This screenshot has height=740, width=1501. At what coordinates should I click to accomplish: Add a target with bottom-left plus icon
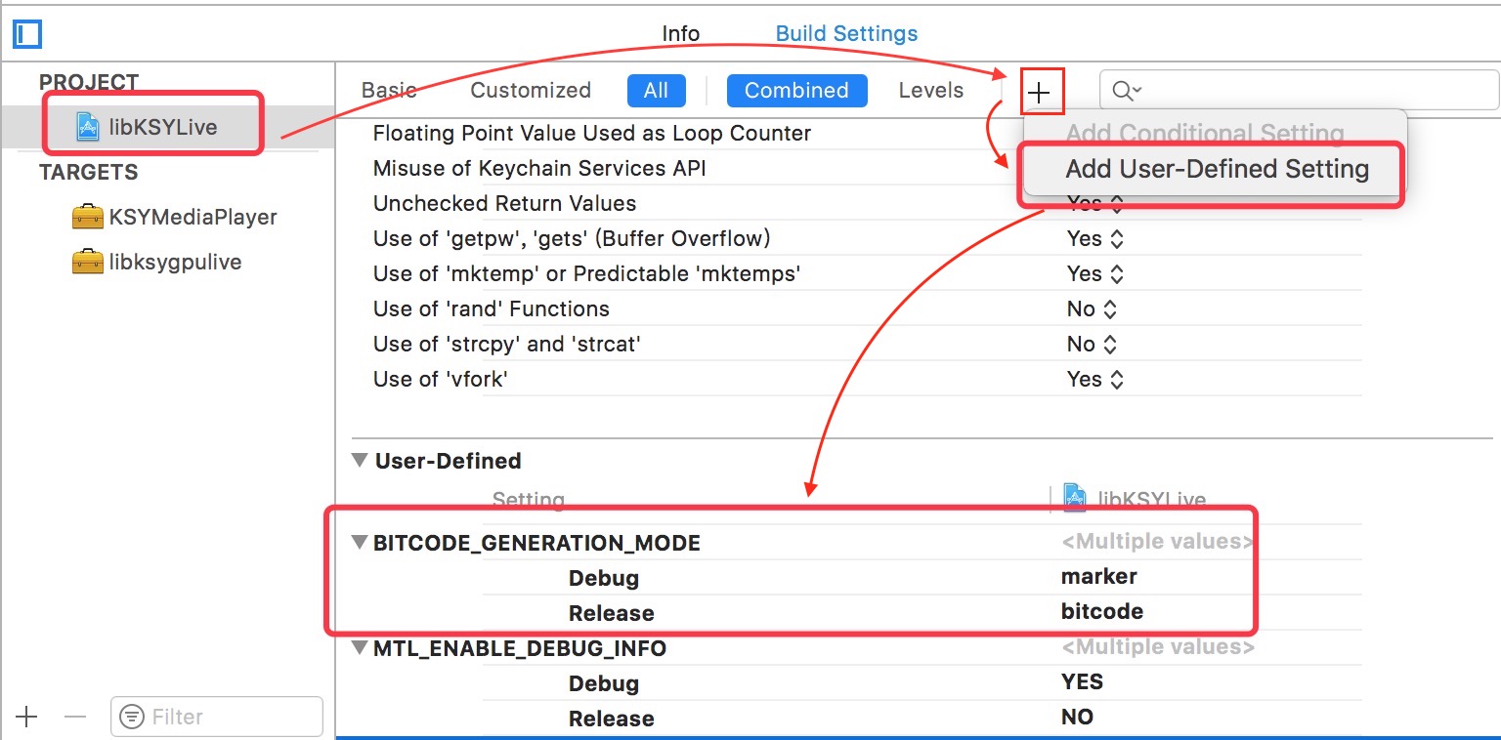26,718
